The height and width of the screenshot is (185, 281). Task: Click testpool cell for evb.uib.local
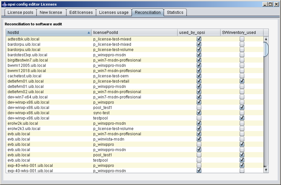coord(135,160)
